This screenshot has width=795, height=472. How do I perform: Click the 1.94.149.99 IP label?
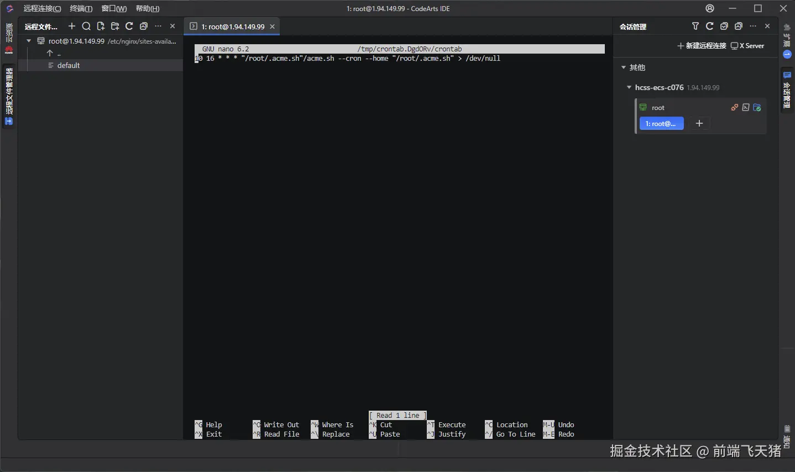pyautogui.click(x=703, y=87)
